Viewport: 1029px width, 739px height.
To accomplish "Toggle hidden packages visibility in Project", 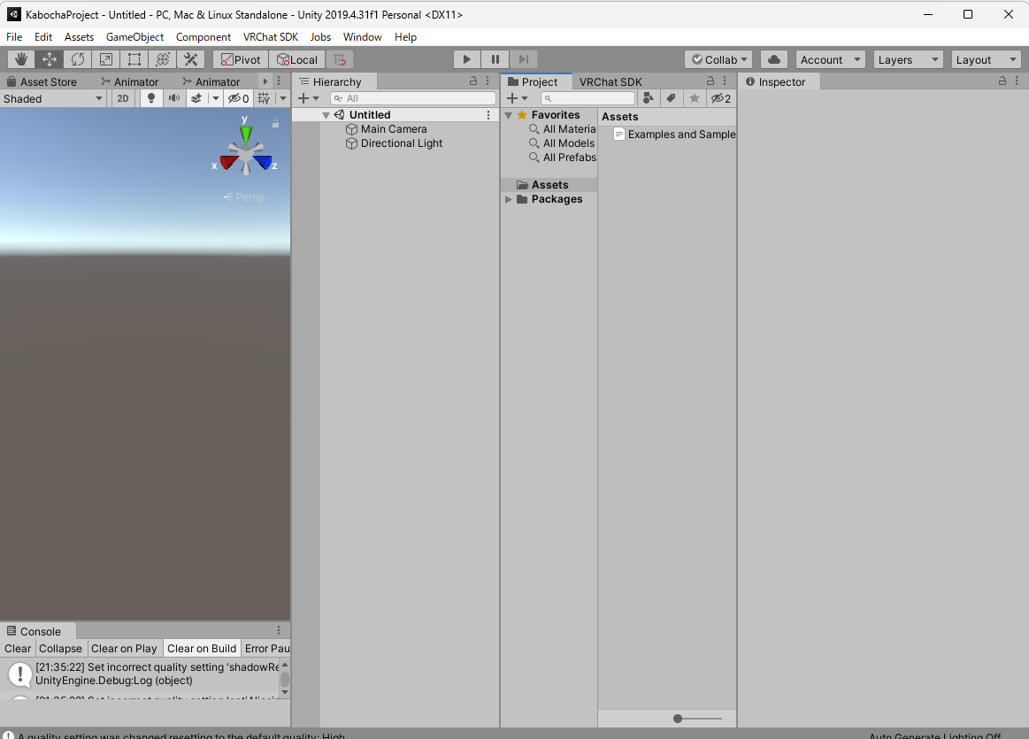I will [x=721, y=98].
